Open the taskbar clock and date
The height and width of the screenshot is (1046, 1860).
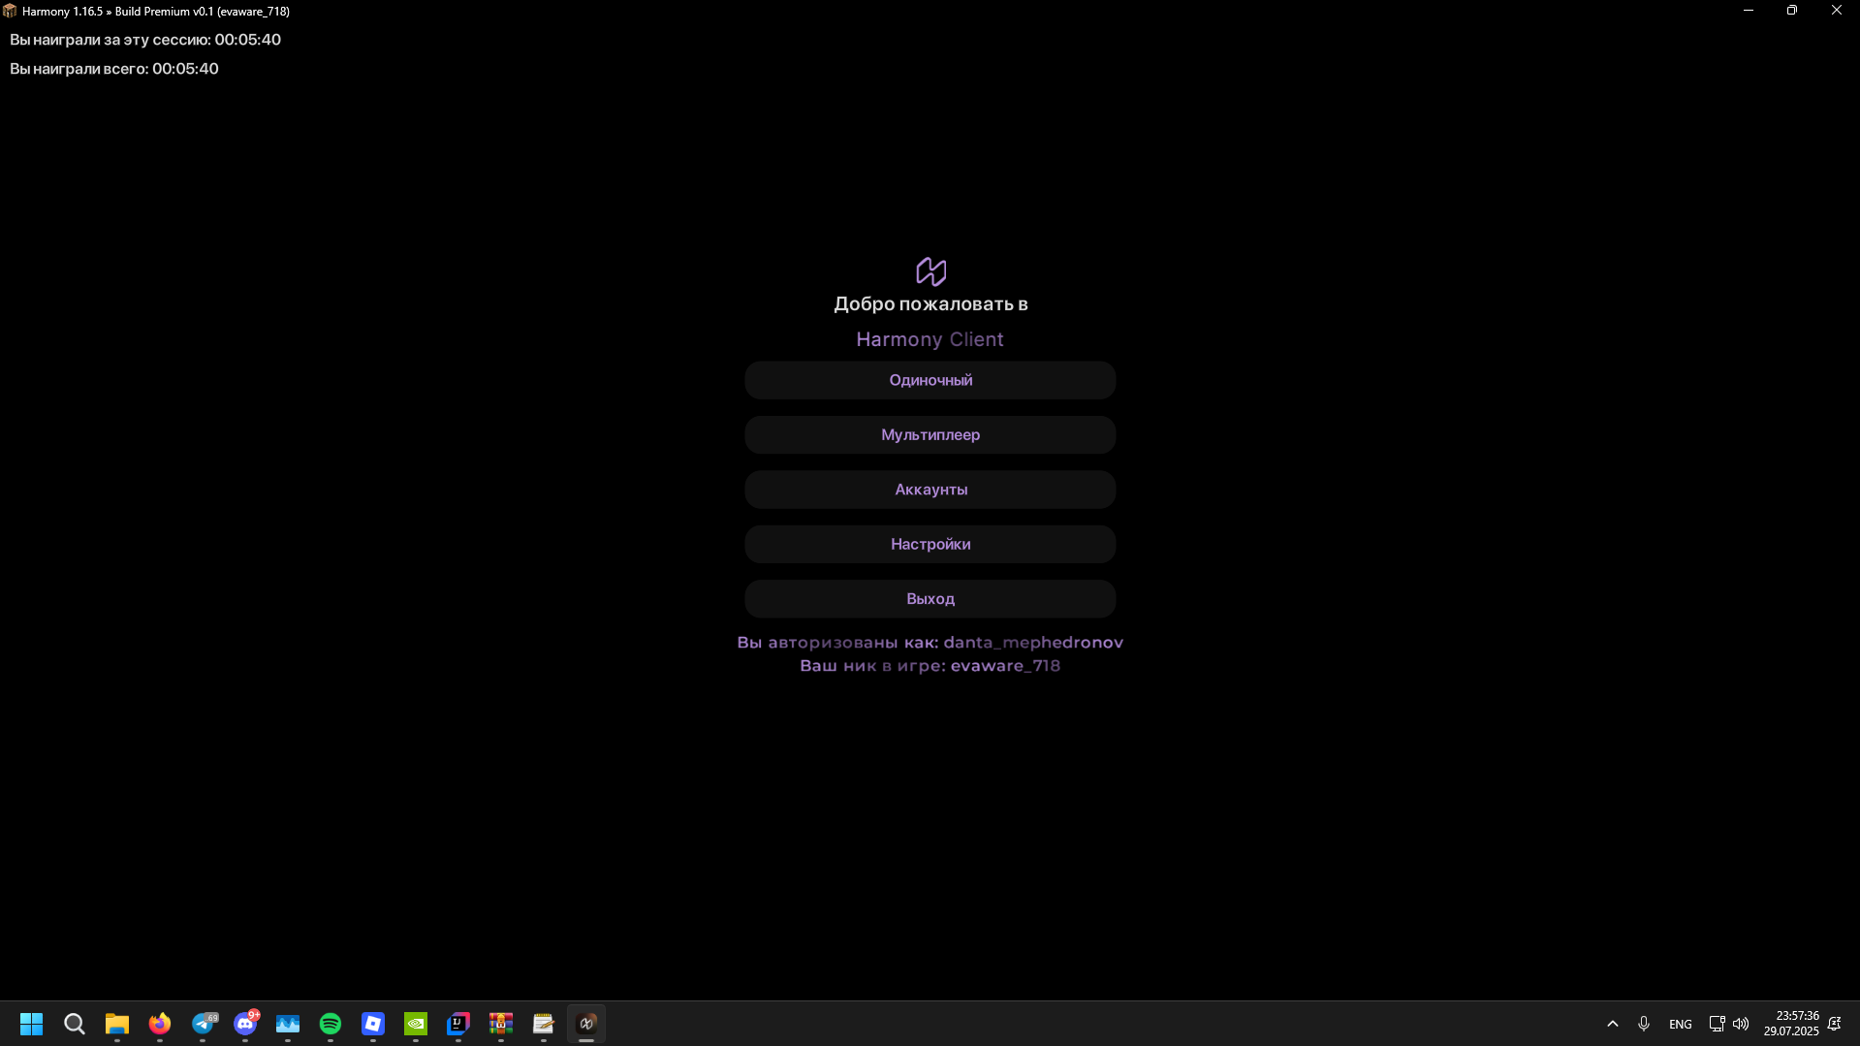(x=1791, y=1024)
